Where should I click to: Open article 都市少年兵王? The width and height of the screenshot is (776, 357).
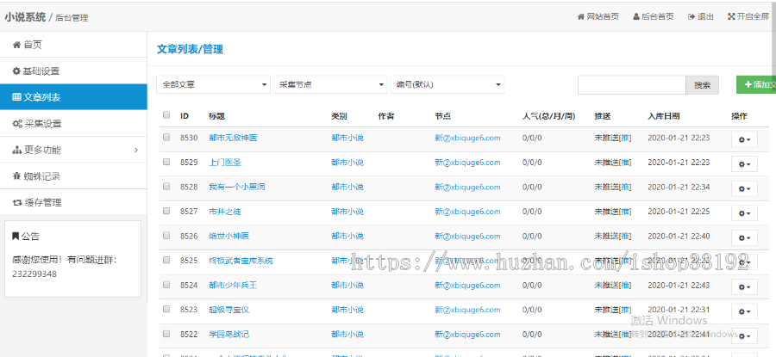(233, 286)
